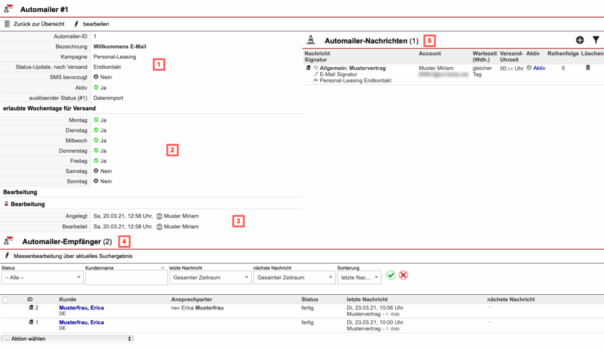
Task: Open the bearbeiten pencil icon
Action: click(x=75, y=24)
